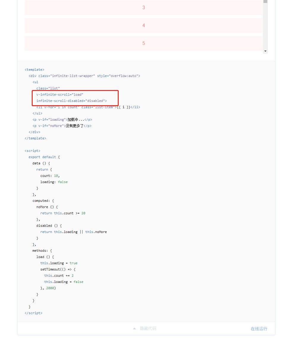Click the noMore () { code line
The height and width of the screenshot is (343, 297).
(x=47, y=207)
